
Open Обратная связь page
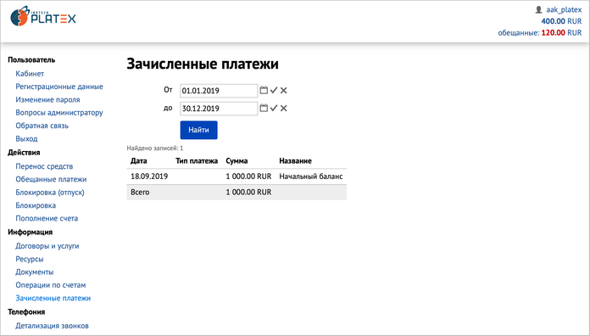(x=42, y=126)
